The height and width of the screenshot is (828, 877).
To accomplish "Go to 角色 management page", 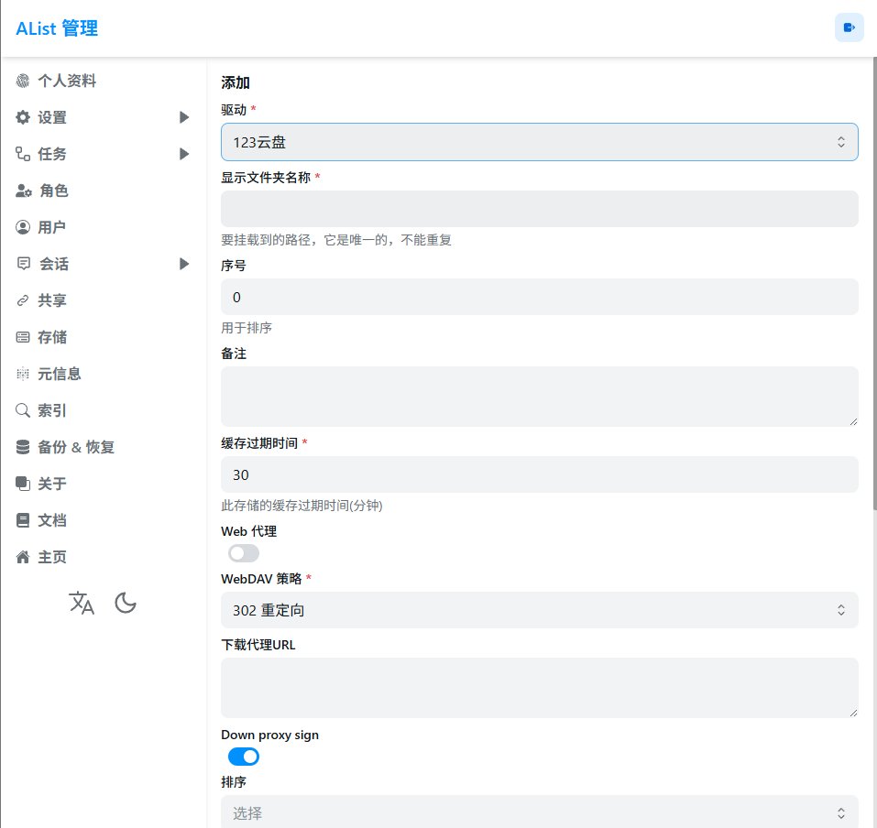I will pos(54,191).
